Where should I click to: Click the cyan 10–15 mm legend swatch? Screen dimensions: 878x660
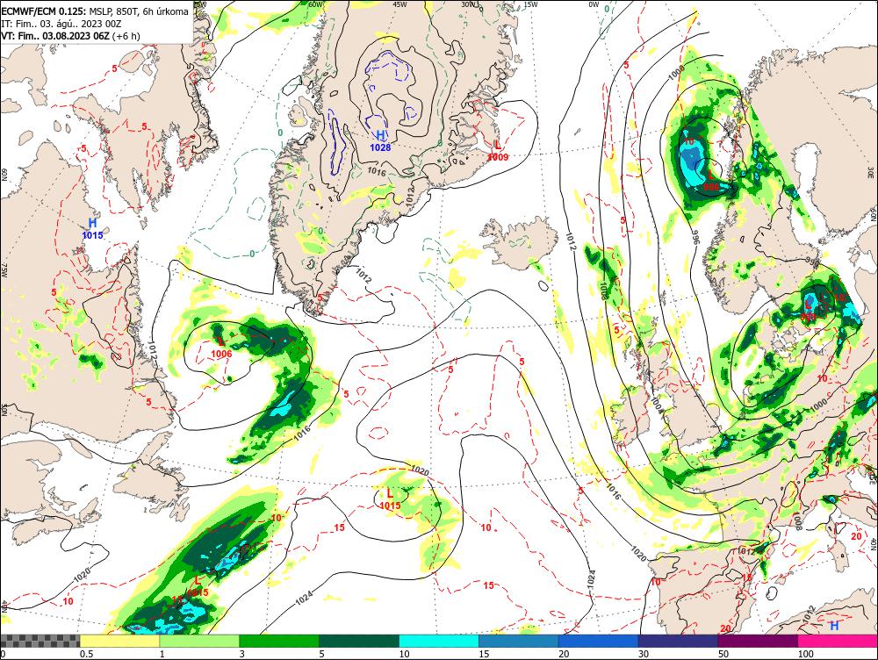[x=438, y=641]
